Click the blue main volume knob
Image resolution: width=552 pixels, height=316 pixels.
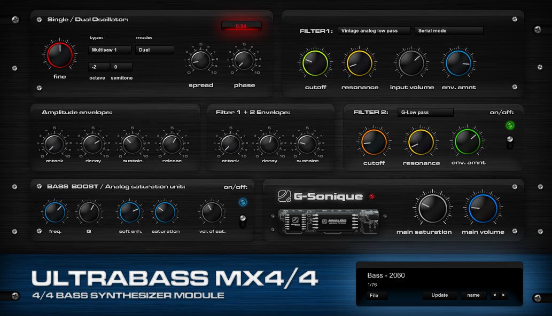483,209
